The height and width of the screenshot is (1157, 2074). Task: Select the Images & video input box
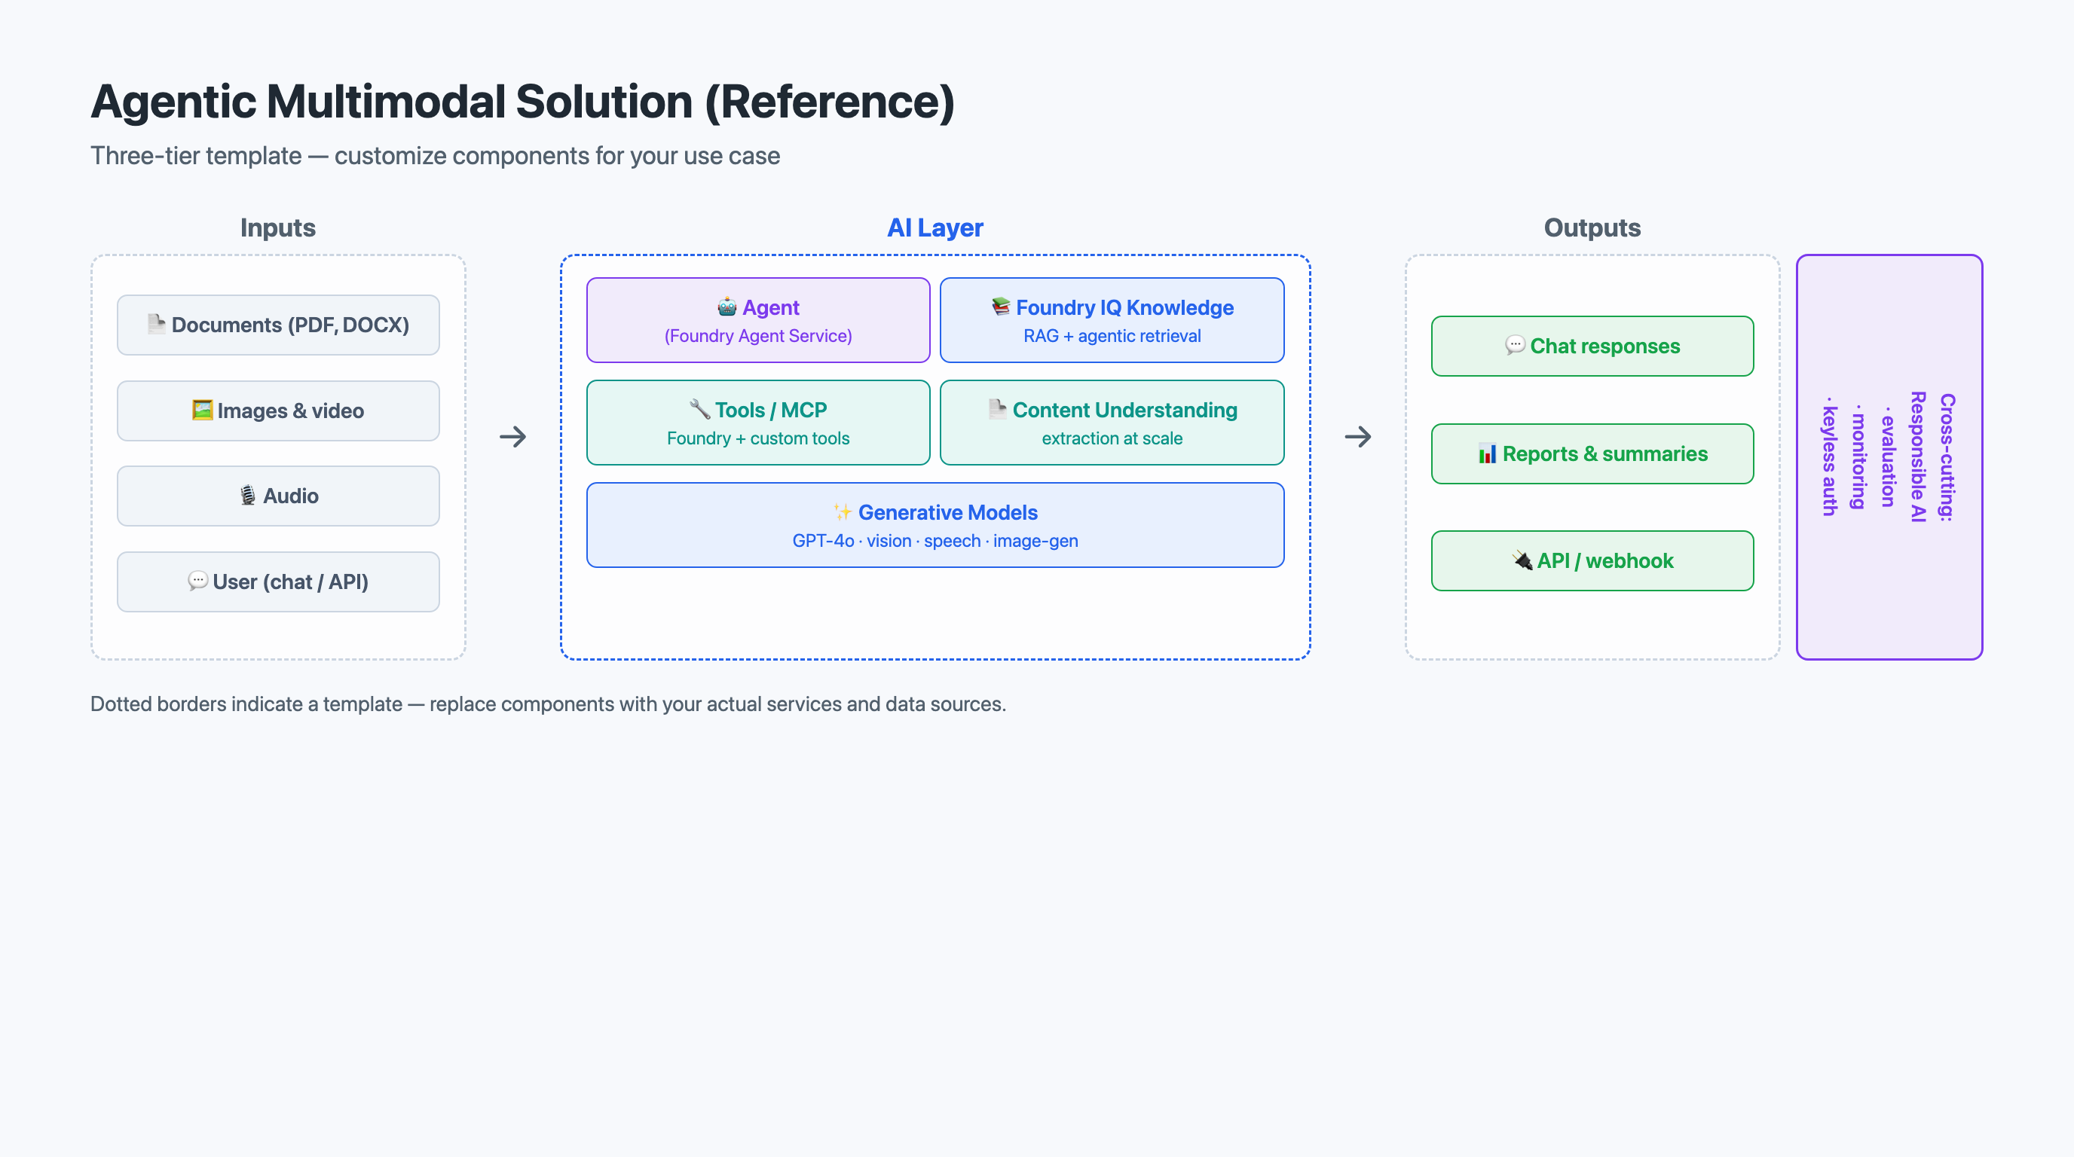point(279,411)
